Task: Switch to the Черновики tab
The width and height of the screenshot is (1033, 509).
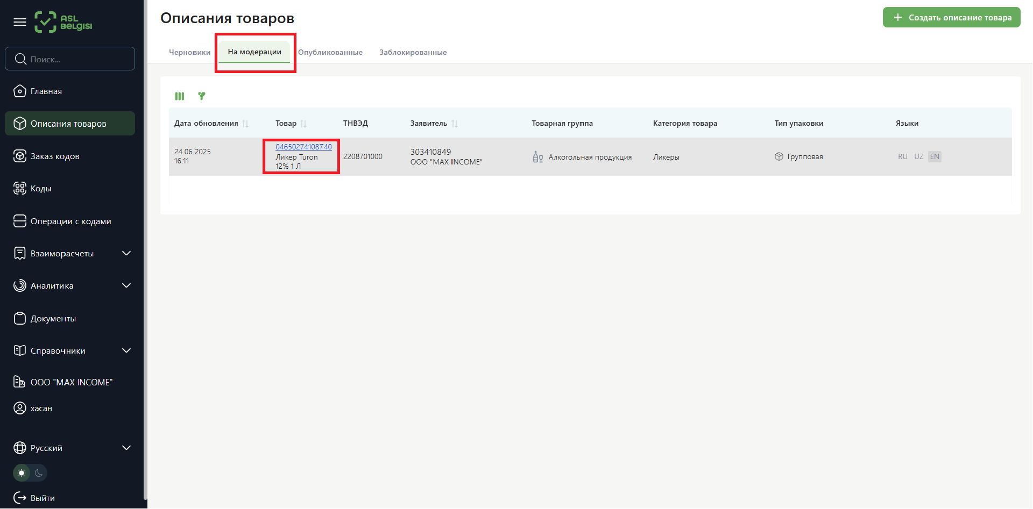Action: [189, 53]
